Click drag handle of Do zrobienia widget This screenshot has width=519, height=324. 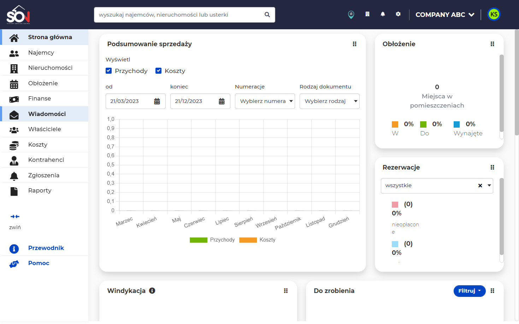coord(493,291)
